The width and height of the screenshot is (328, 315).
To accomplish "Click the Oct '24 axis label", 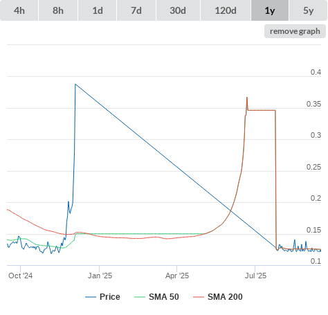I will pos(20,276).
